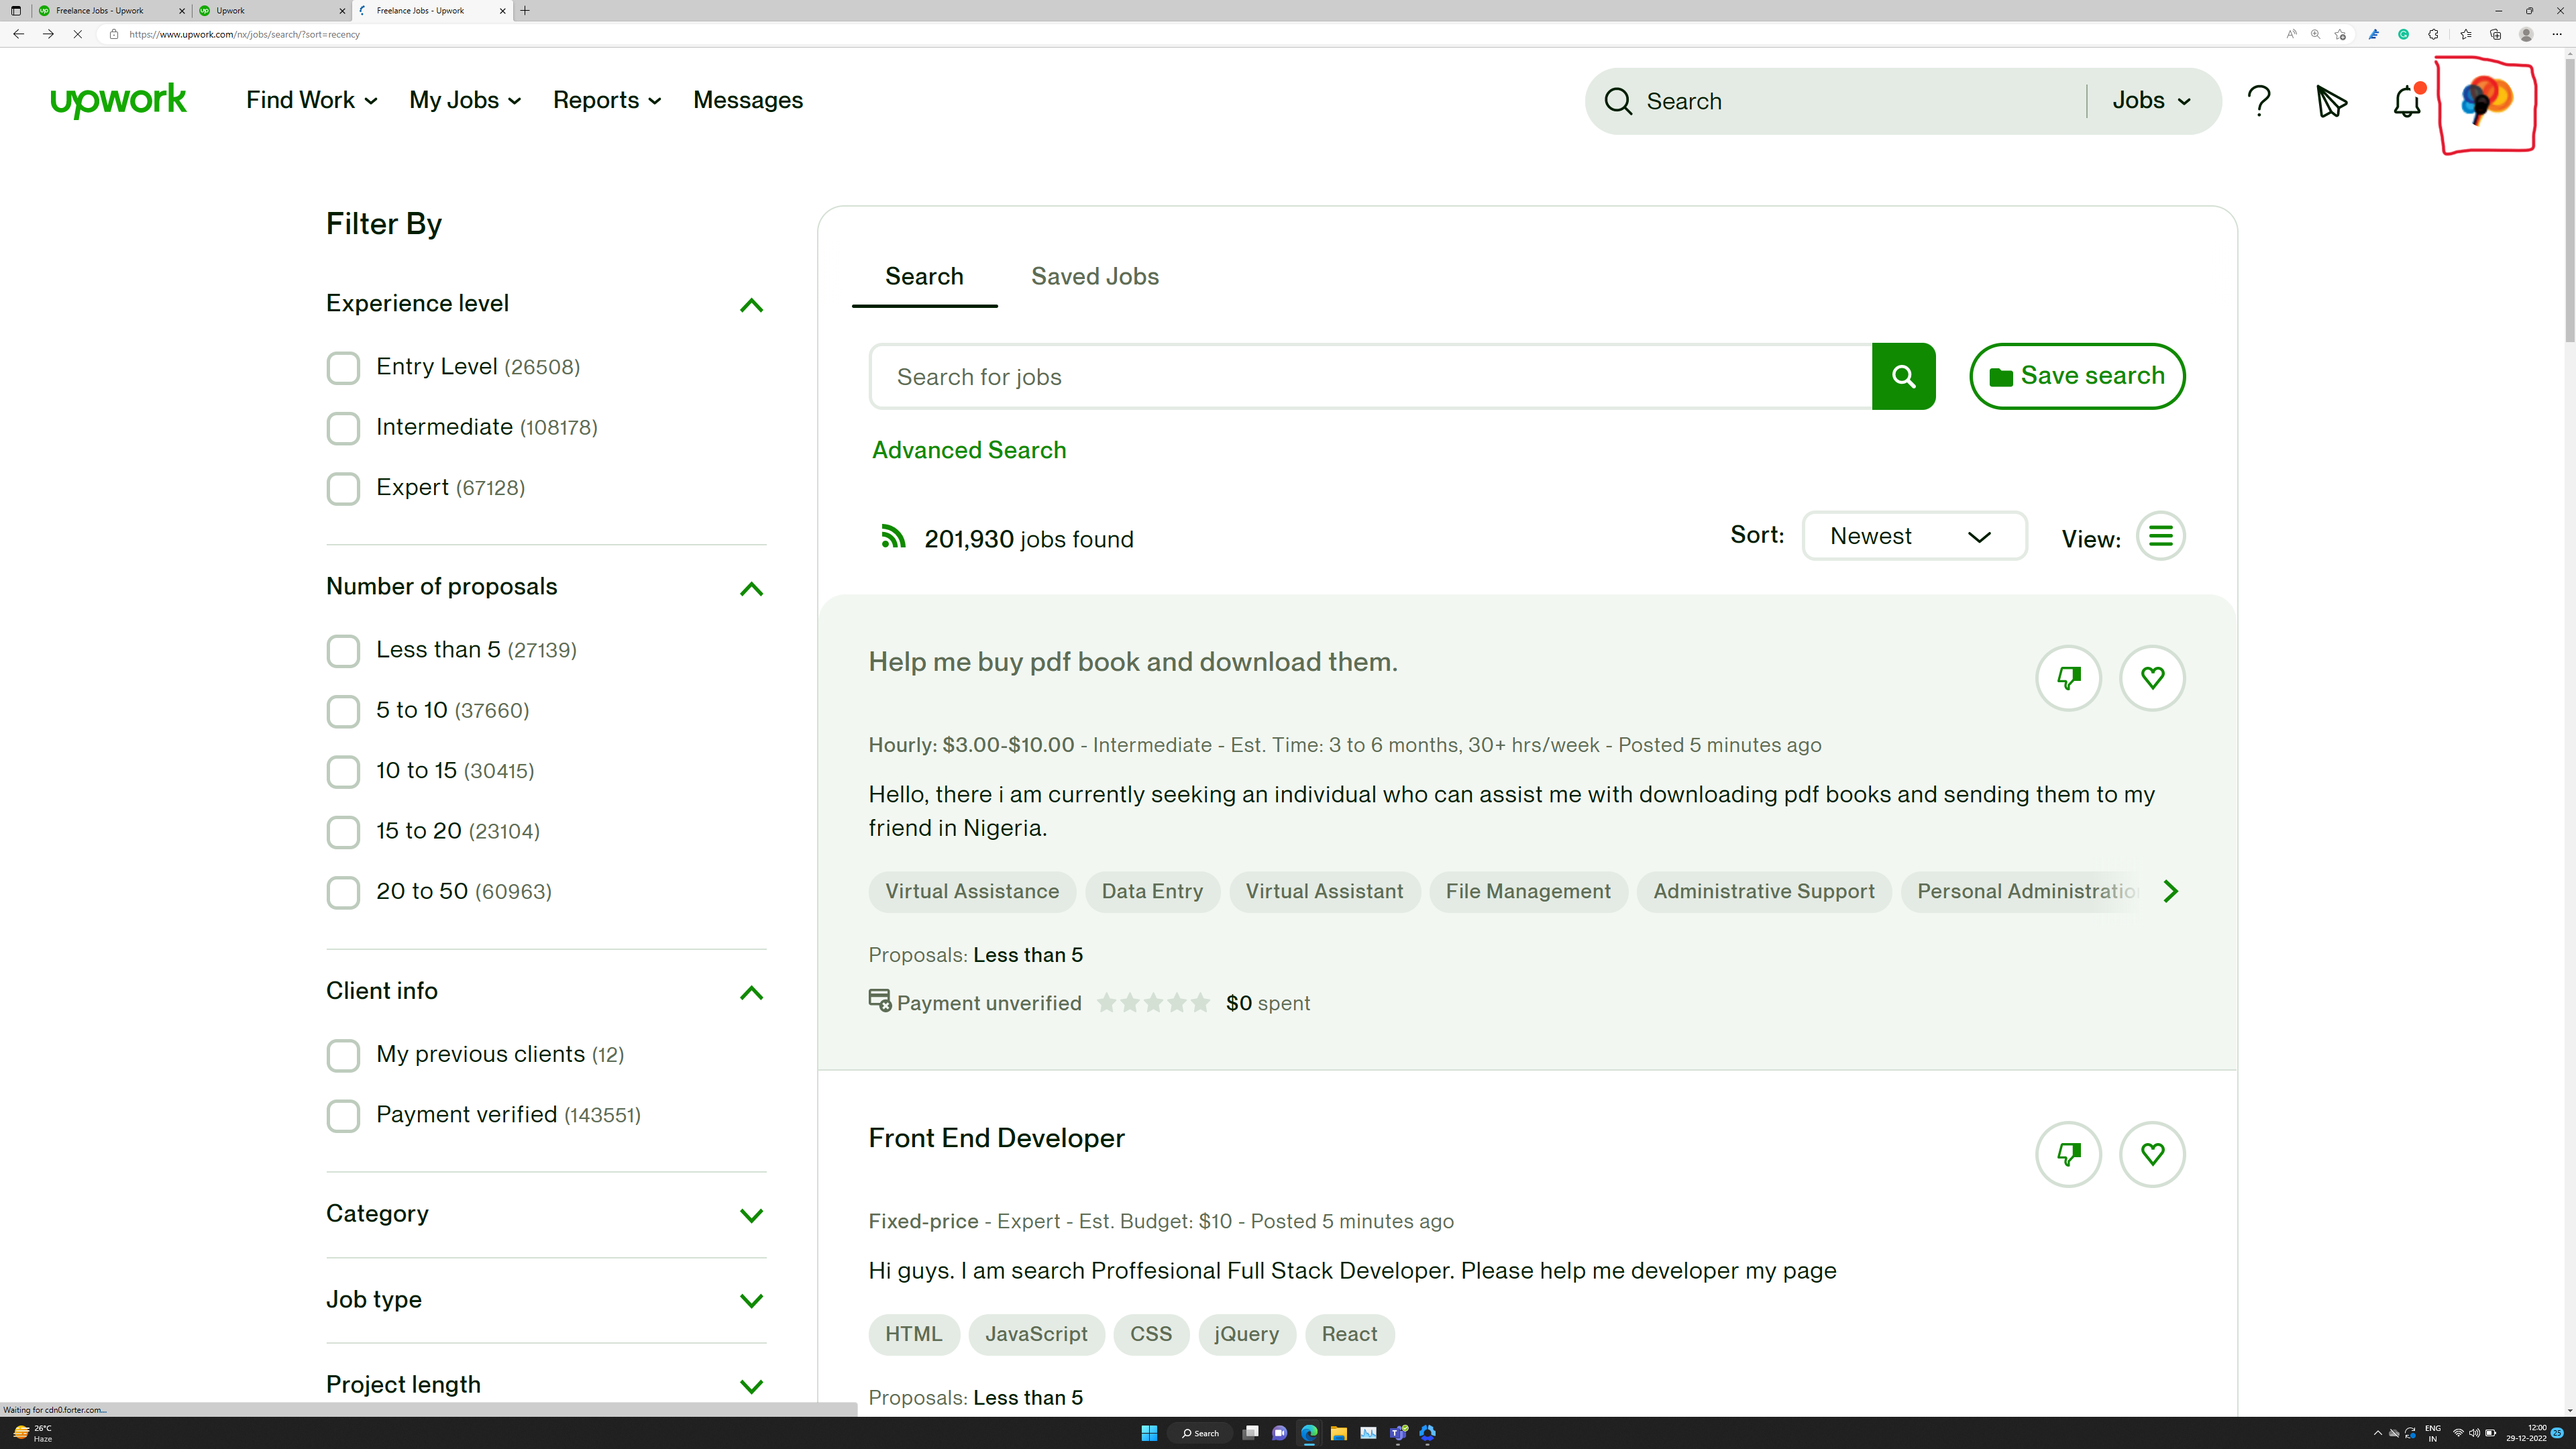
Task: Expand the Job type filter section
Action: click(751, 1300)
